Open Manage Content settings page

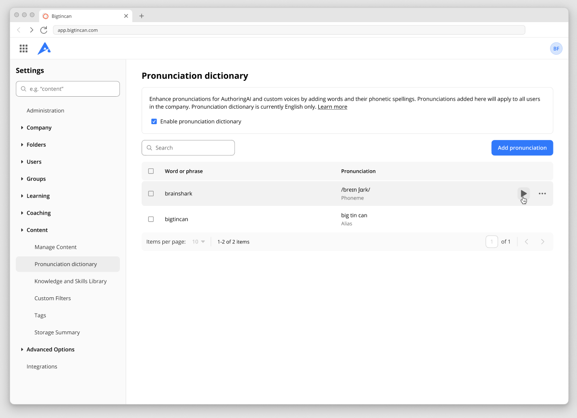(x=55, y=247)
